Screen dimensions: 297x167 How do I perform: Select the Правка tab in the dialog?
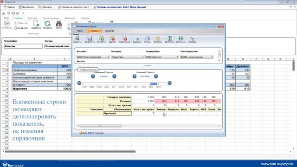pyautogui.click(x=95, y=31)
